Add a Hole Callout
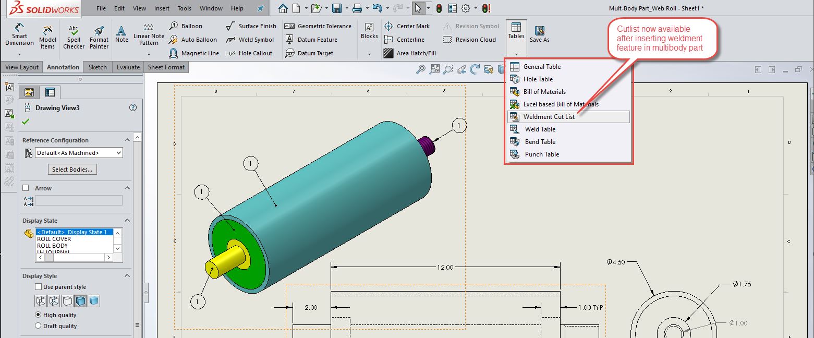Image resolution: width=814 pixels, height=338 pixels. 249,53
